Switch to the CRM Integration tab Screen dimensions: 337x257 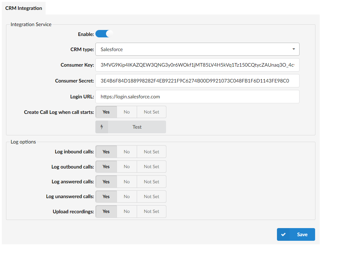point(24,8)
